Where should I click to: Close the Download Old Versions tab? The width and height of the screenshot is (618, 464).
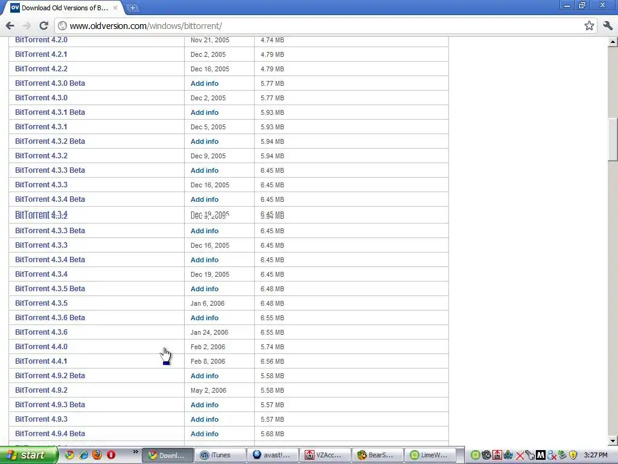115,7
